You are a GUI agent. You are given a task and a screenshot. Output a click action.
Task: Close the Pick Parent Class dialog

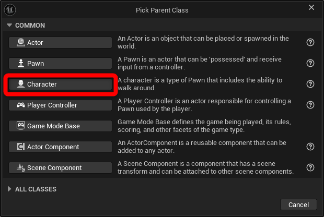[x=311, y=8]
